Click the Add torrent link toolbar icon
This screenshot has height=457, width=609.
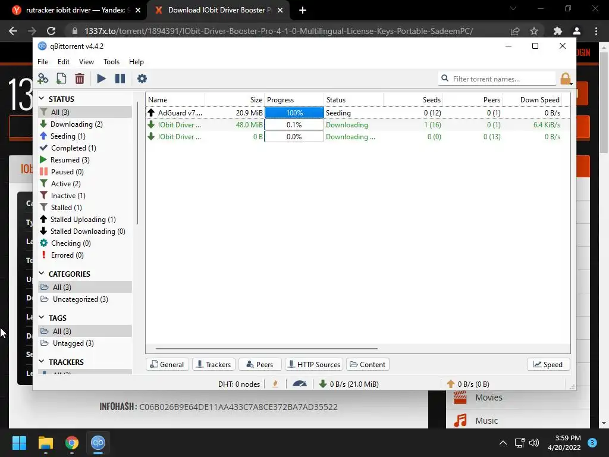tap(43, 79)
